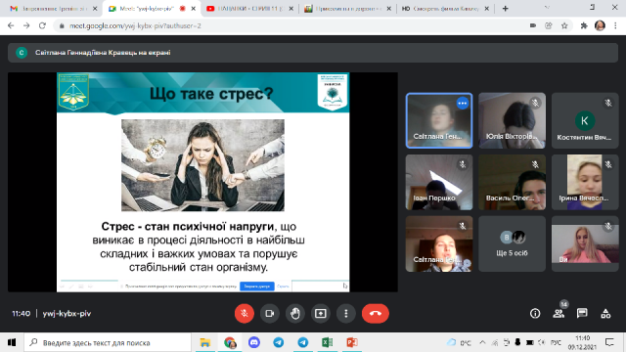Screen dimensions: 626x352
Task: Open the meeting details info icon
Action: [x=535, y=314]
